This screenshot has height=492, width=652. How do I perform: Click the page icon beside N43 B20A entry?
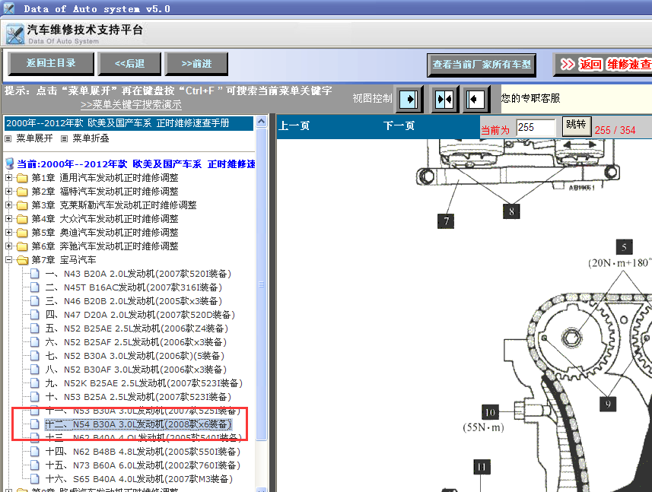(x=35, y=274)
